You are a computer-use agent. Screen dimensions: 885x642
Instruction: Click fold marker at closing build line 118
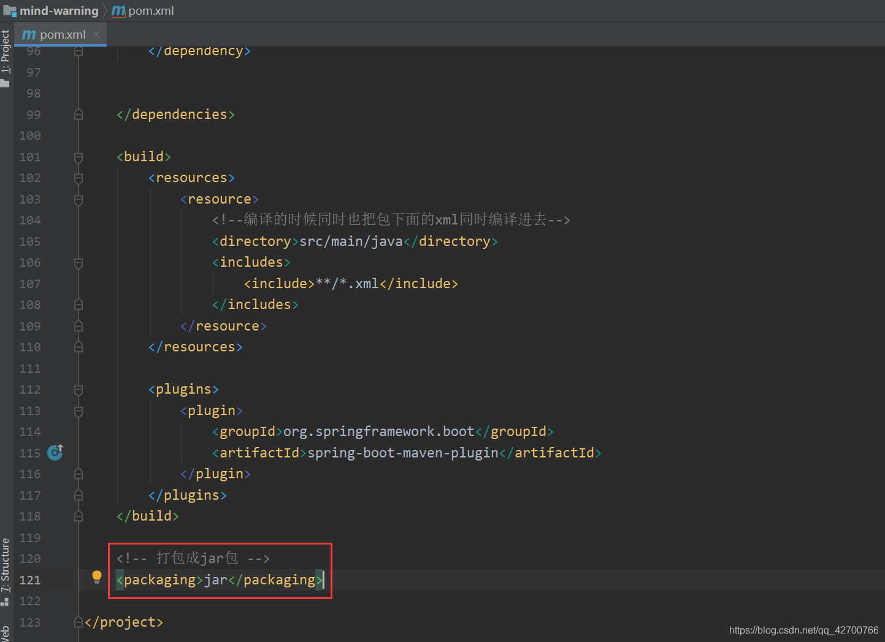point(79,516)
